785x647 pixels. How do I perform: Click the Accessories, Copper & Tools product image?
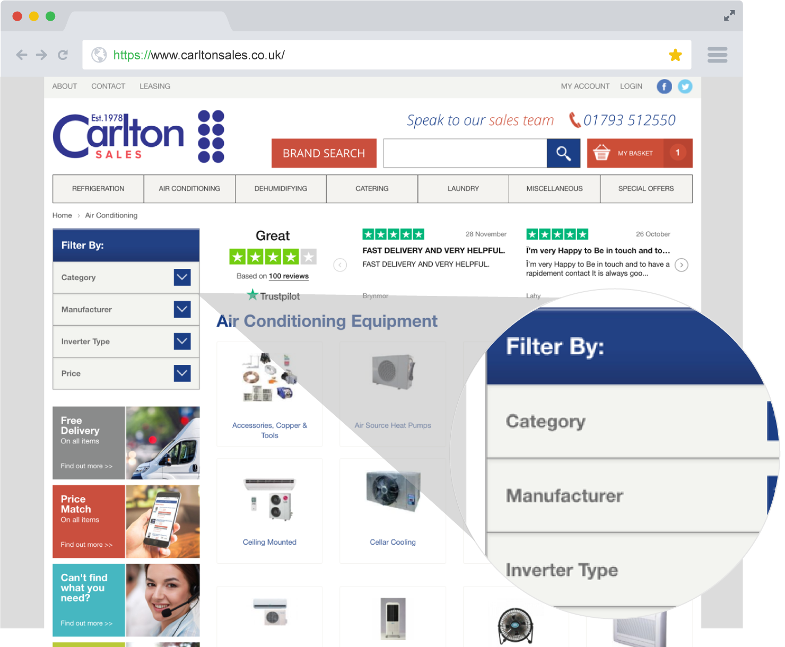pyautogui.click(x=269, y=378)
